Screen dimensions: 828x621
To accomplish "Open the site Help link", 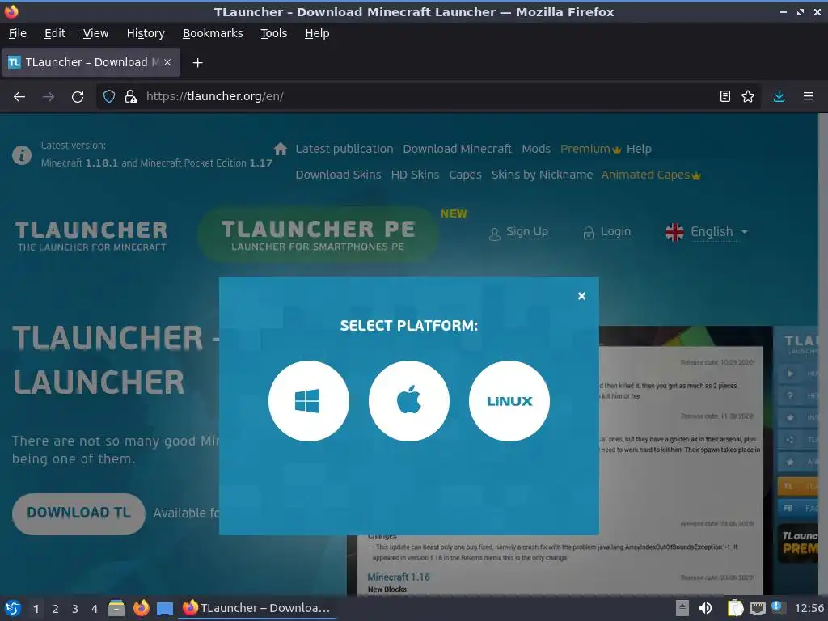I will pyautogui.click(x=639, y=149).
